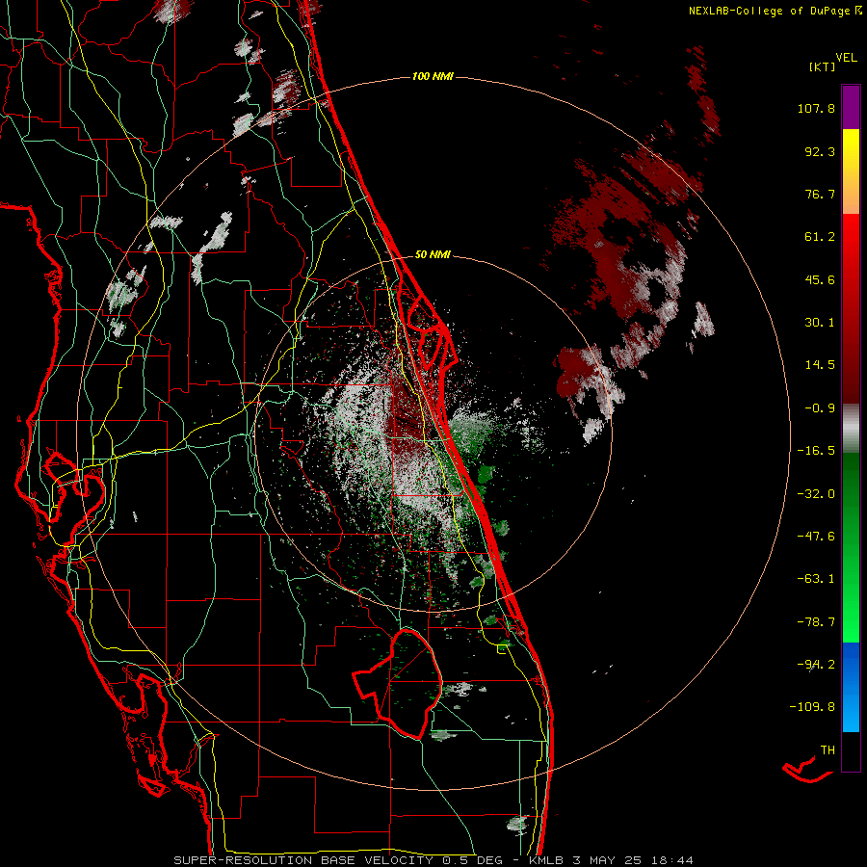Click the 76.7 velocity scale value
The image size is (867, 867).
[x=820, y=194]
